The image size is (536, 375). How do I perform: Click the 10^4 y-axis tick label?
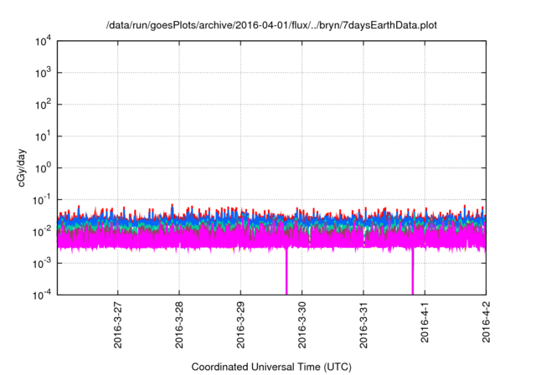pyautogui.click(x=43, y=42)
